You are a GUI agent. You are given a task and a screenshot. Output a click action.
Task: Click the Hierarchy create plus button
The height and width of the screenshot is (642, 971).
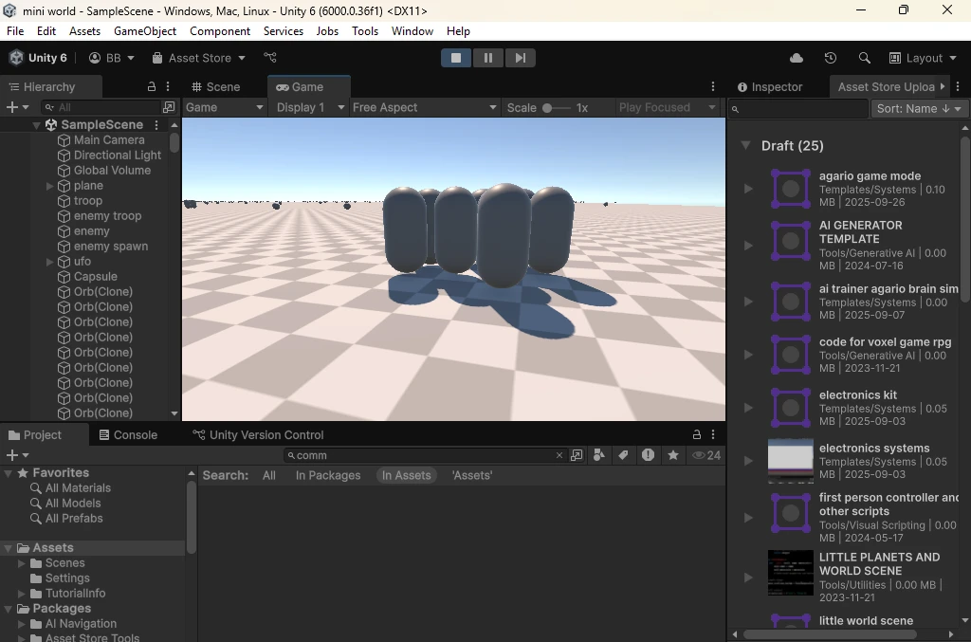pyautogui.click(x=17, y=107)
